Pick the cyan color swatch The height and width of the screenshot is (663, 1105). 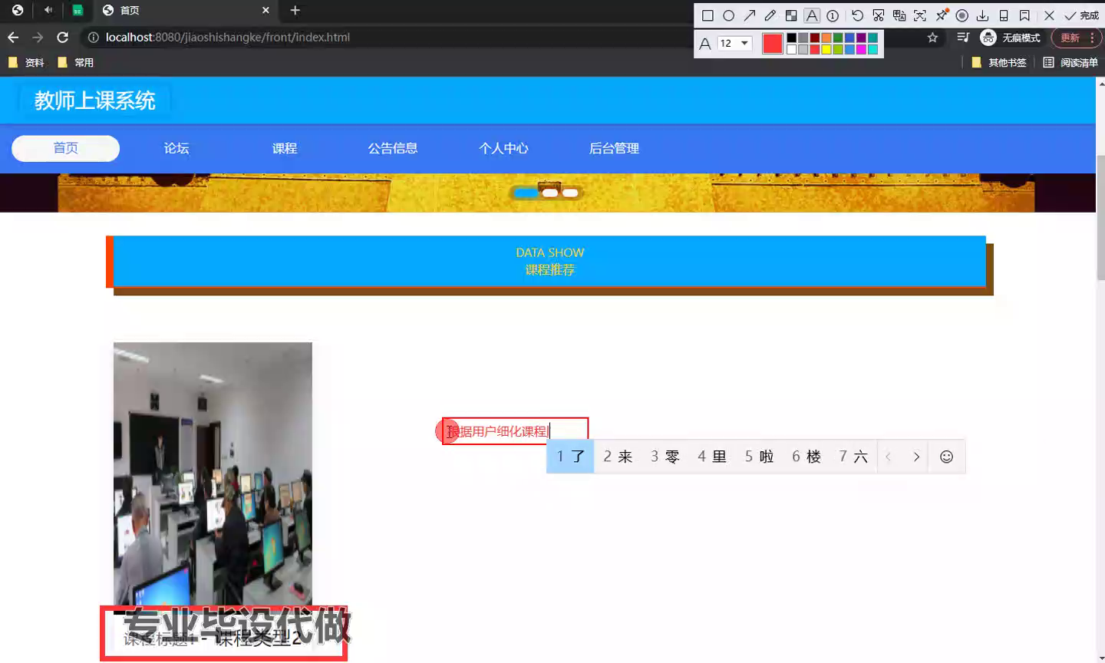coord(872,49)
